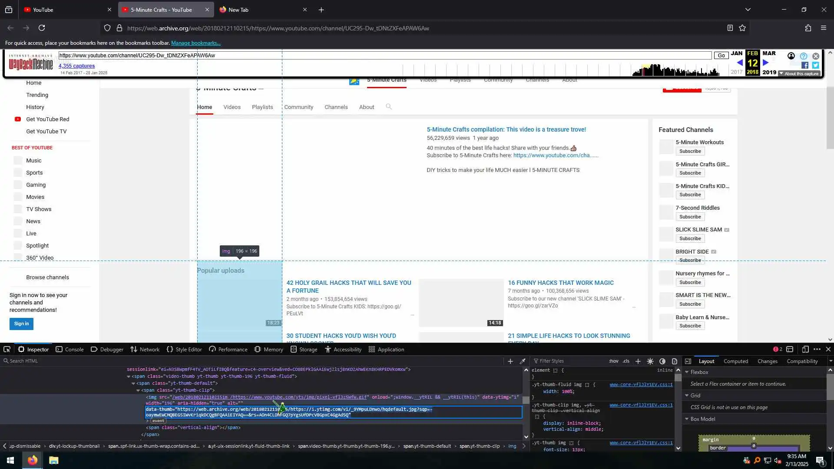Toggle :hov pseudo-class panel
This screenshot has width=834, height=469.
click(613, 361)
